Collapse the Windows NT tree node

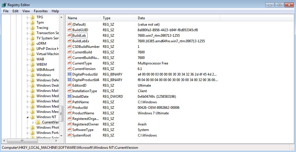pos(27,117)
